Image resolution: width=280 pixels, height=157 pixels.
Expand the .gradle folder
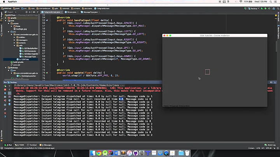6,18
